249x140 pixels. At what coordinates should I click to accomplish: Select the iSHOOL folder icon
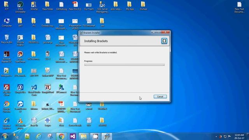tap(102, 122)
